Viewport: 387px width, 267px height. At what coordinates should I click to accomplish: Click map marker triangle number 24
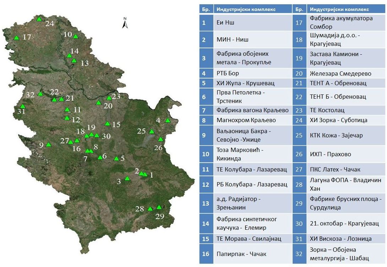pyautogui.click(x=39, y=19)
